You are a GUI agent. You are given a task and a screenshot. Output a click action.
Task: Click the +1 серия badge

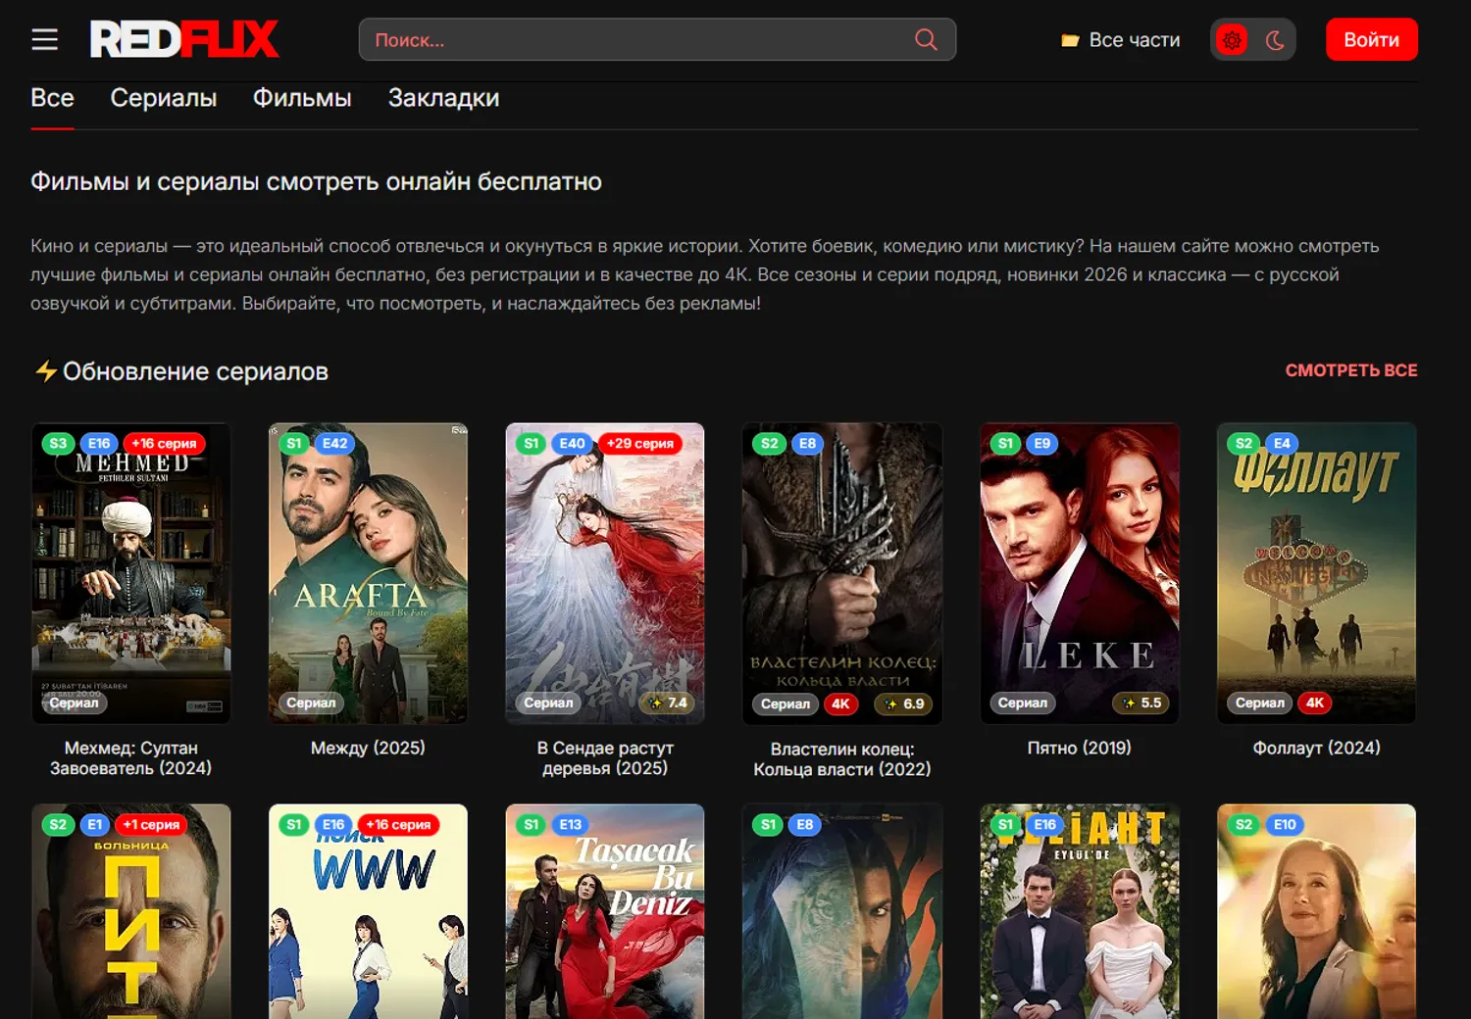point(151,825)
